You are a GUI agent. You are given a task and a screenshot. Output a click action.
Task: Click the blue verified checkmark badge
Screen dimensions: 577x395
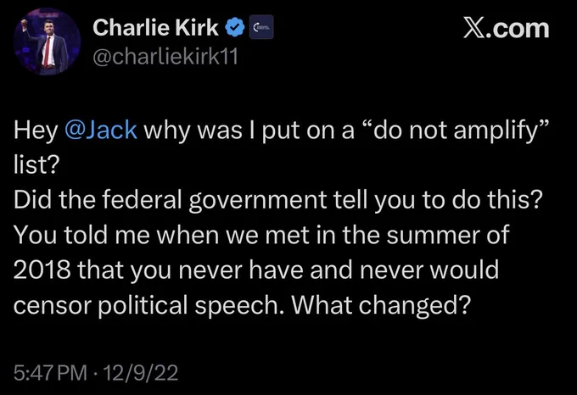tap(233, 30)
